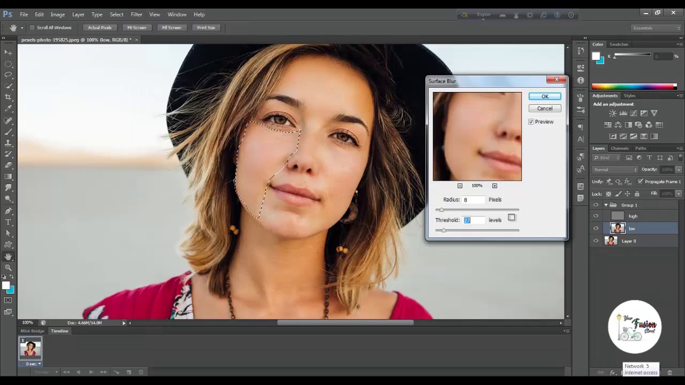
Task: Open the Image menu
Action: (x=57, y=14)
